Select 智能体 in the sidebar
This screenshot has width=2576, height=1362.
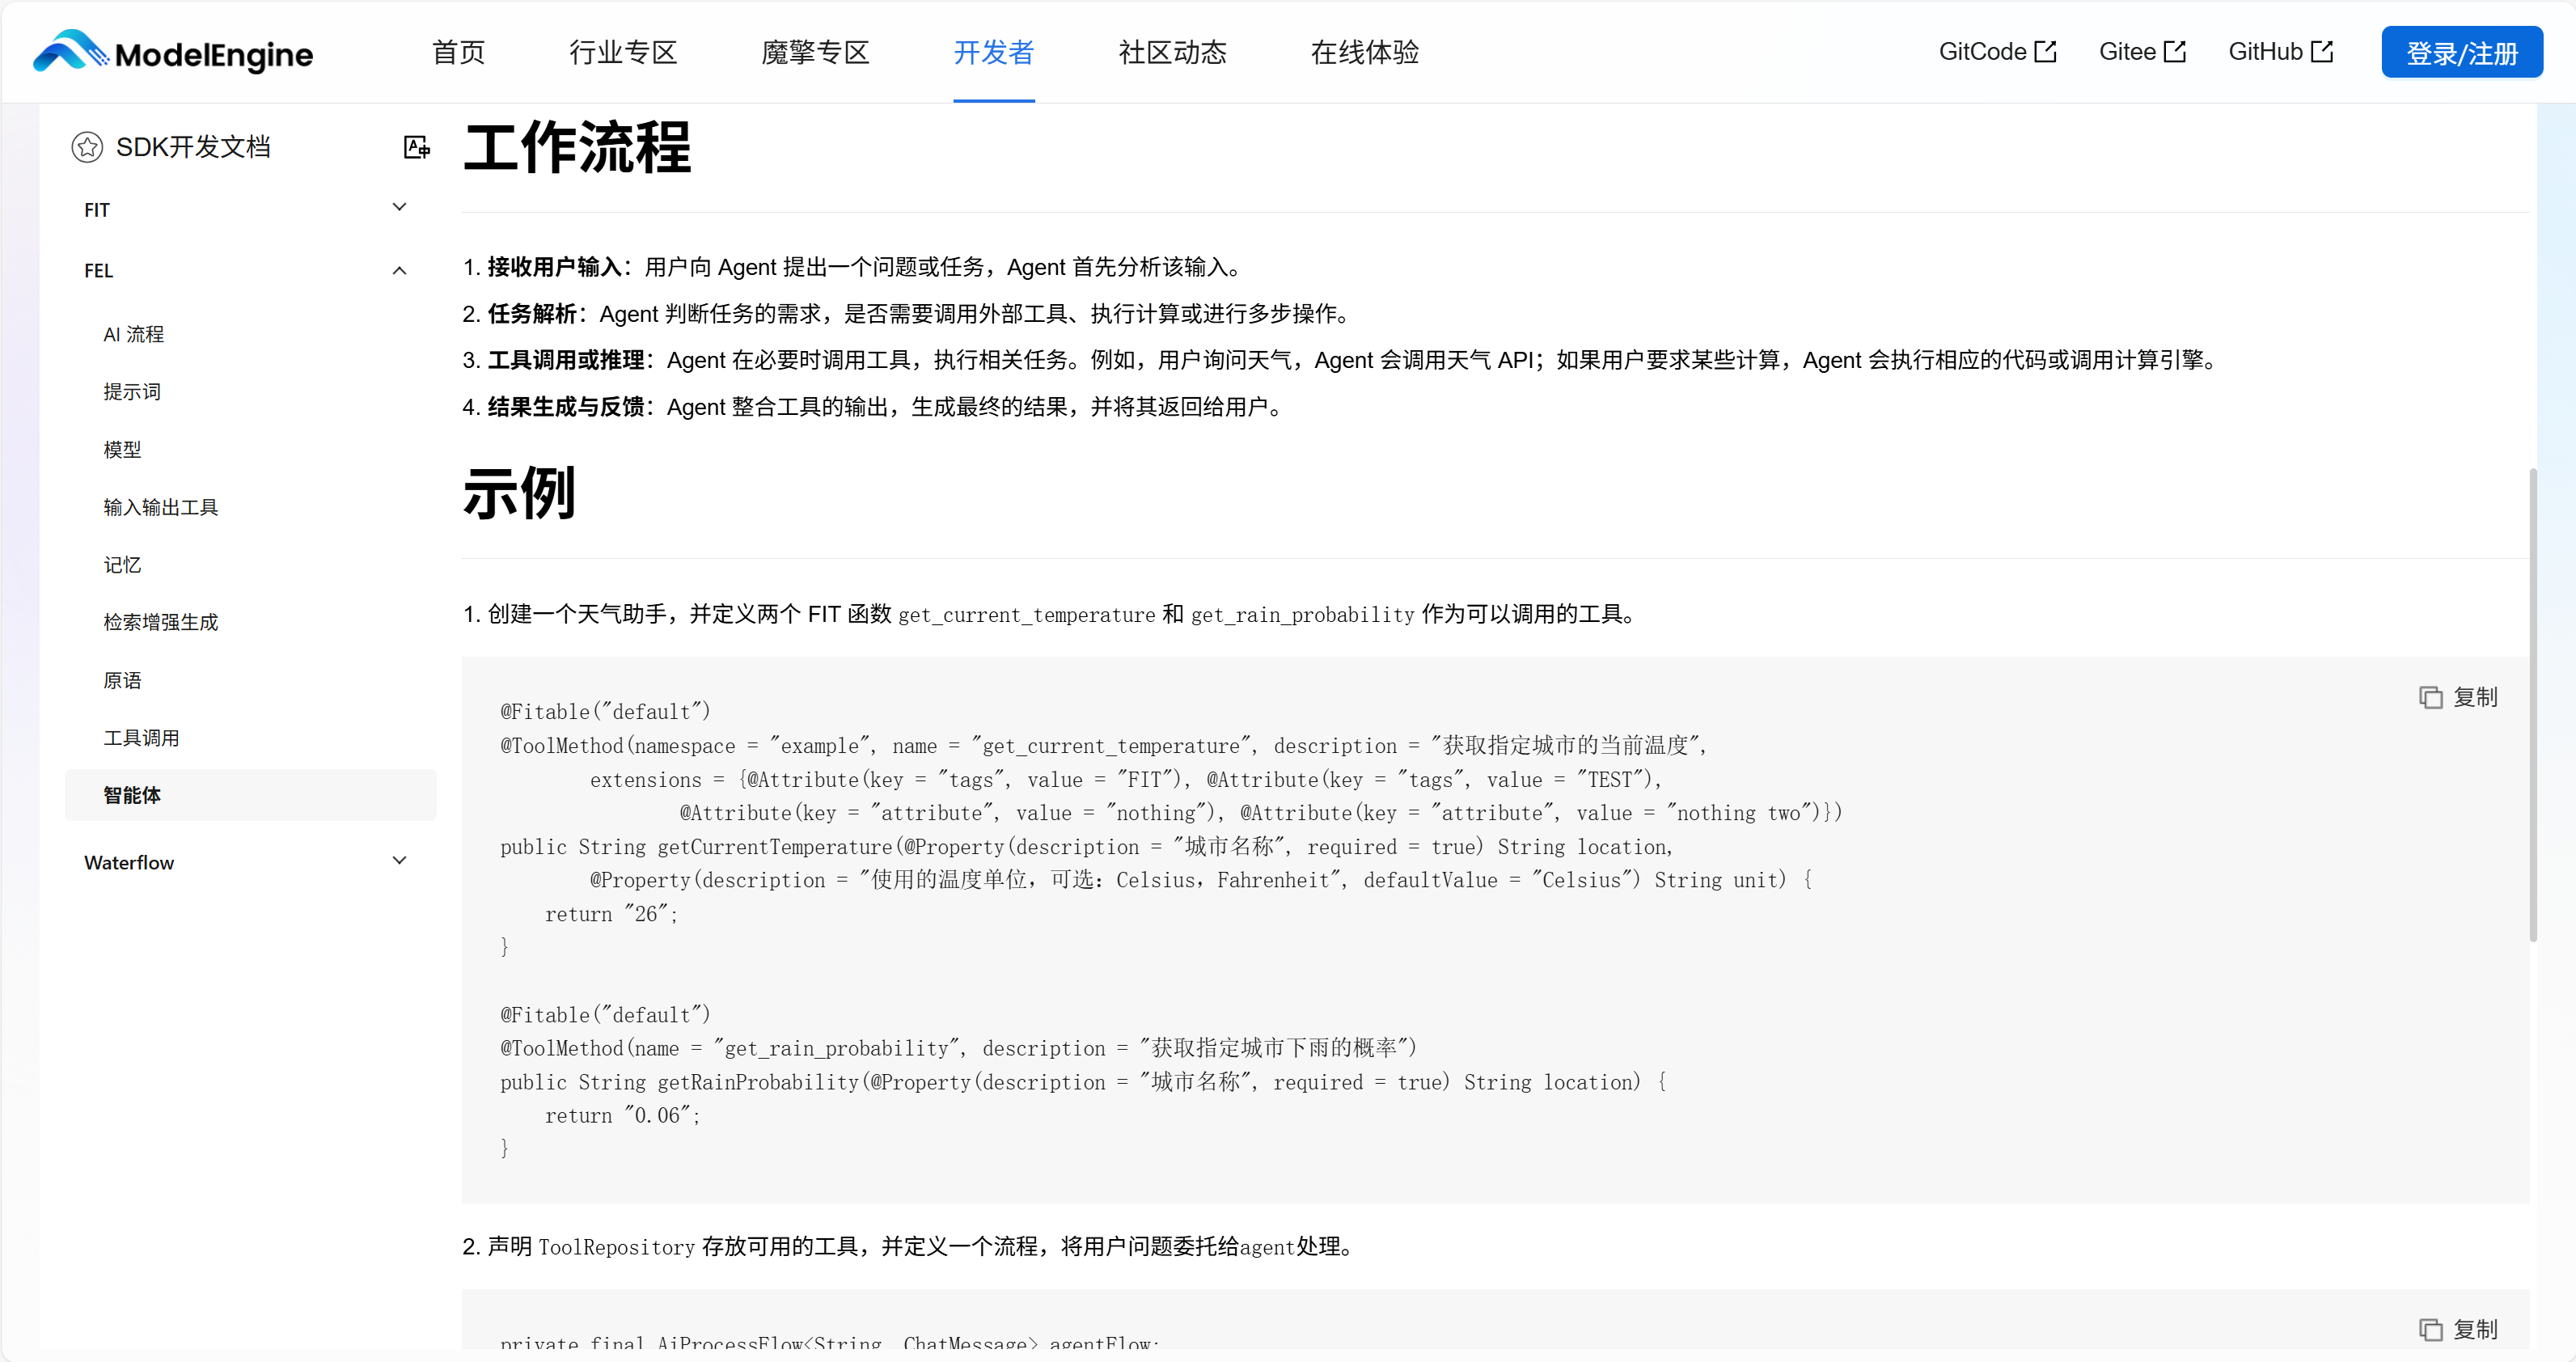(x=133, y=795)
